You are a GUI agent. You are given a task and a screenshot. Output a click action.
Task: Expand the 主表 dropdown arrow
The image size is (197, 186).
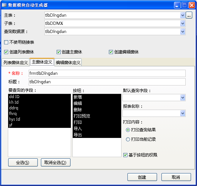[183, 15]
